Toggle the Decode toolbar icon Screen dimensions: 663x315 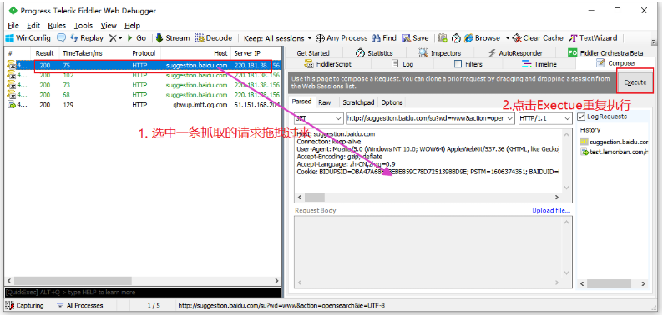pos(200,38)
